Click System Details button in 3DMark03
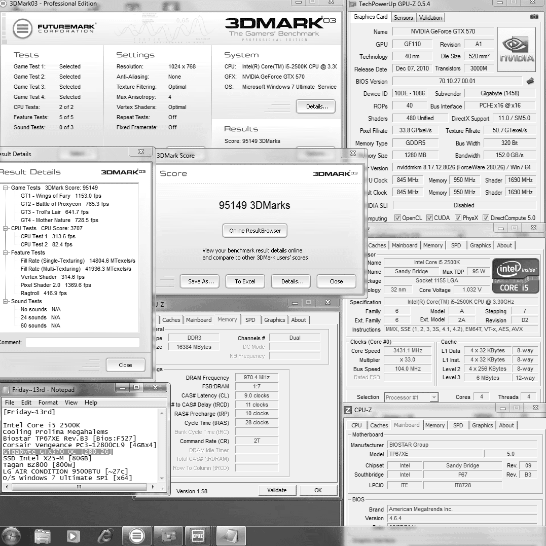 pyautogui.click(x=316, y=106)
